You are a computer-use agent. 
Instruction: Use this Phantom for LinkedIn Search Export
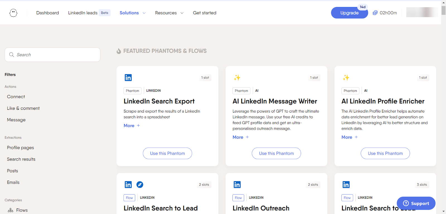click(x=168, y=153)
